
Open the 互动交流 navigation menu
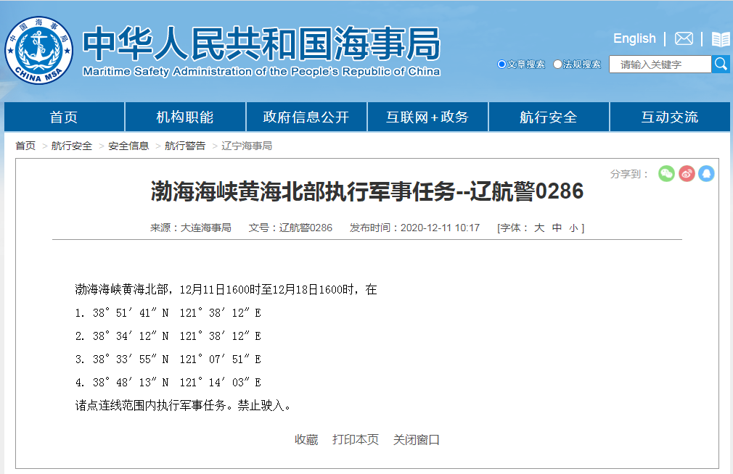click(x=670, y=117)
